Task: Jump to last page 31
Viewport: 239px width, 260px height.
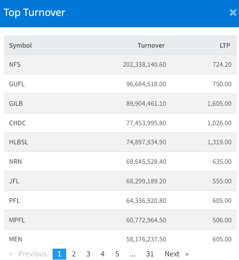Action: point(150,254)
